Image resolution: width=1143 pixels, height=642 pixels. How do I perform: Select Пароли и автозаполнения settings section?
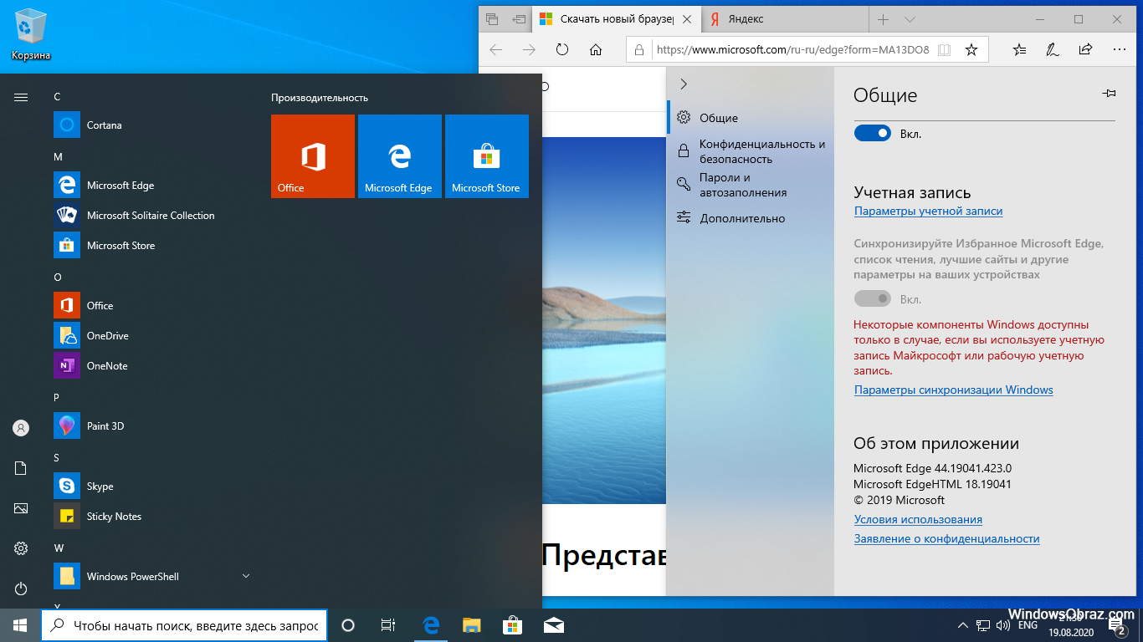(x=743, y=186)
